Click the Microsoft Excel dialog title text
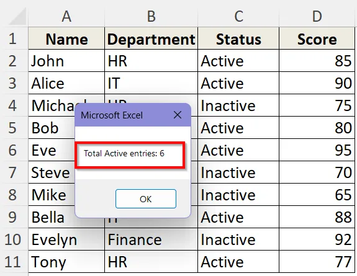Screen dimensions: 357x276 click(112, 115)
